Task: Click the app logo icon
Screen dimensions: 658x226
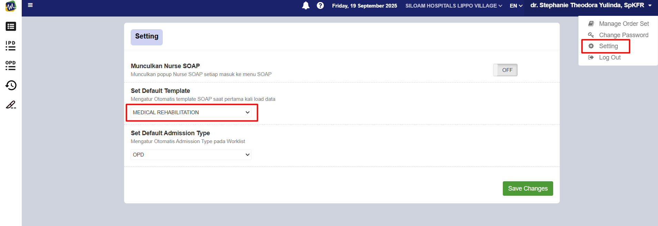Action: click(11, 6)
